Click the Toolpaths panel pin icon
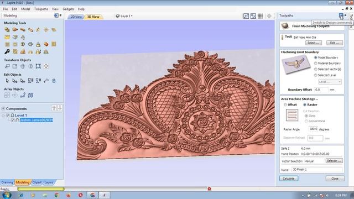 [345, 15]
